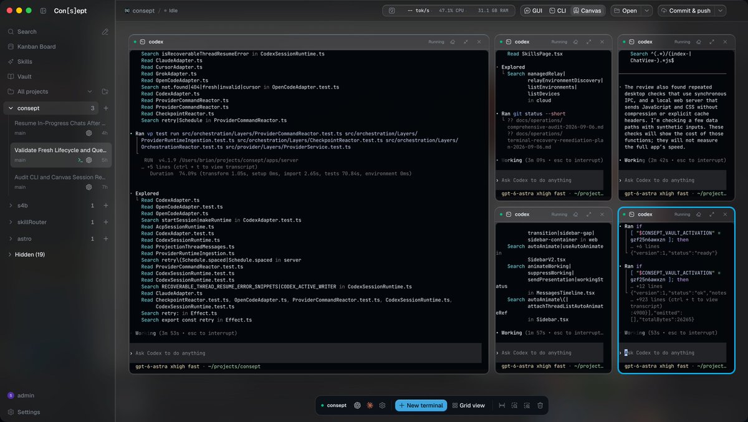
Task: Expand the bottom-middle codex terminal fullscreen
Action: point(588,214)
